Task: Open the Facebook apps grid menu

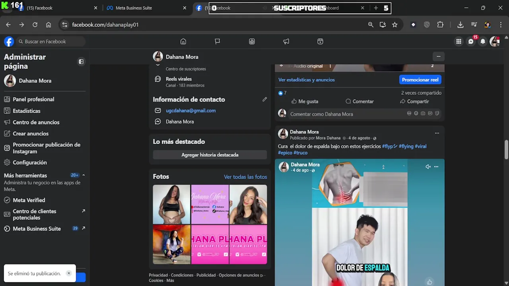Action: pos(458,41)
